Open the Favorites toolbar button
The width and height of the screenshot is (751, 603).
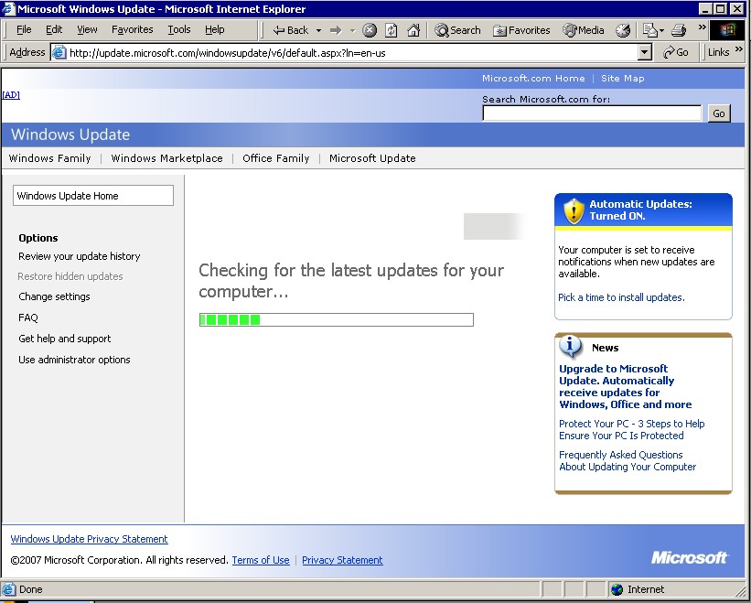click(x=521, y=30)
